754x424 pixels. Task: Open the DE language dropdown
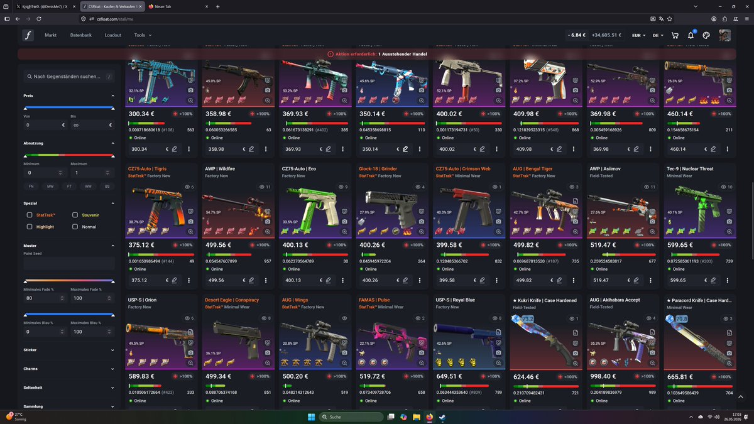pos(658,36)
